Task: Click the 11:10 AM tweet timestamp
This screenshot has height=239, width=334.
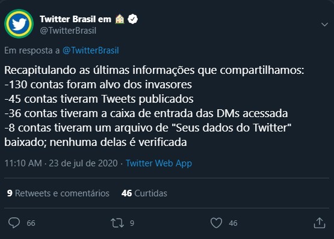Action: click(23, 163)
